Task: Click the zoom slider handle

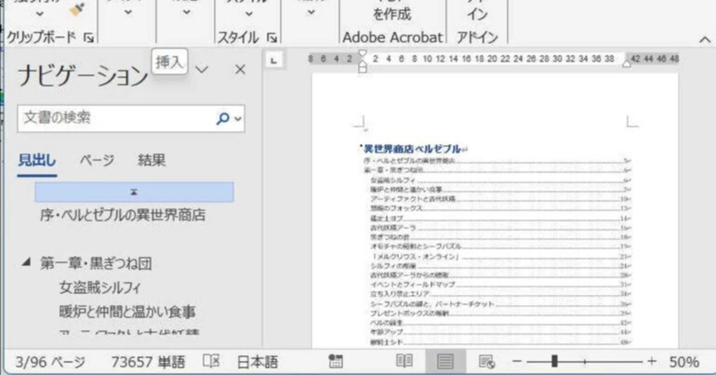Action: click(554, 362)
